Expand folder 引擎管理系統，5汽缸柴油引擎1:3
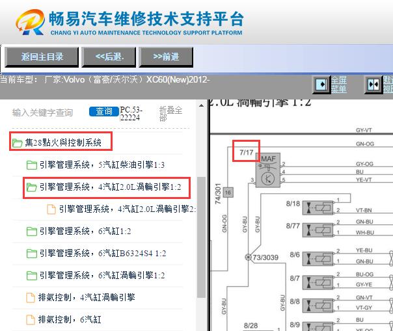Viewport: 393px width, 331px height. [x=102, y=165]
